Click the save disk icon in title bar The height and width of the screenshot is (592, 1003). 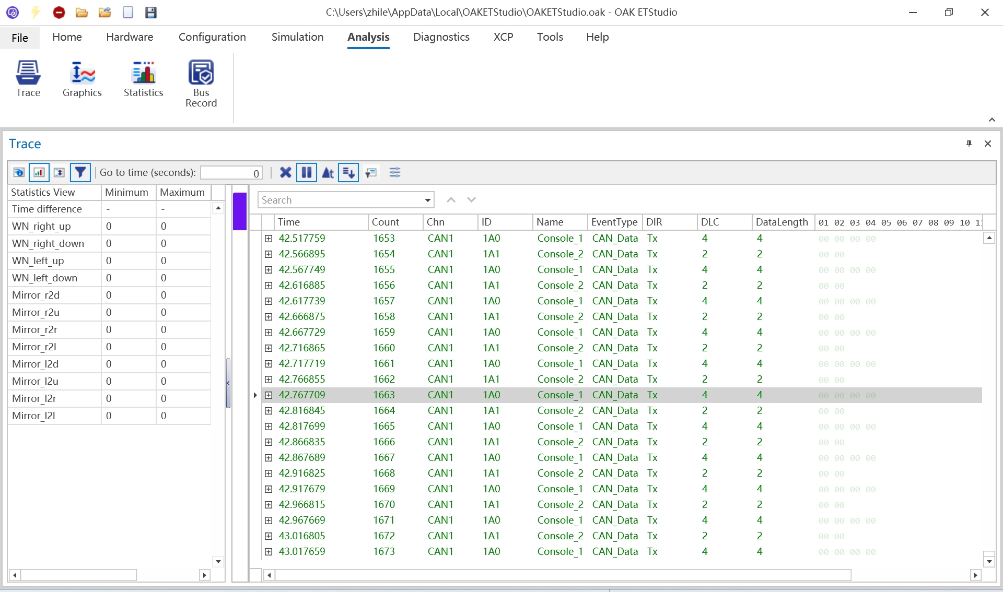click(x=151, y=13)
